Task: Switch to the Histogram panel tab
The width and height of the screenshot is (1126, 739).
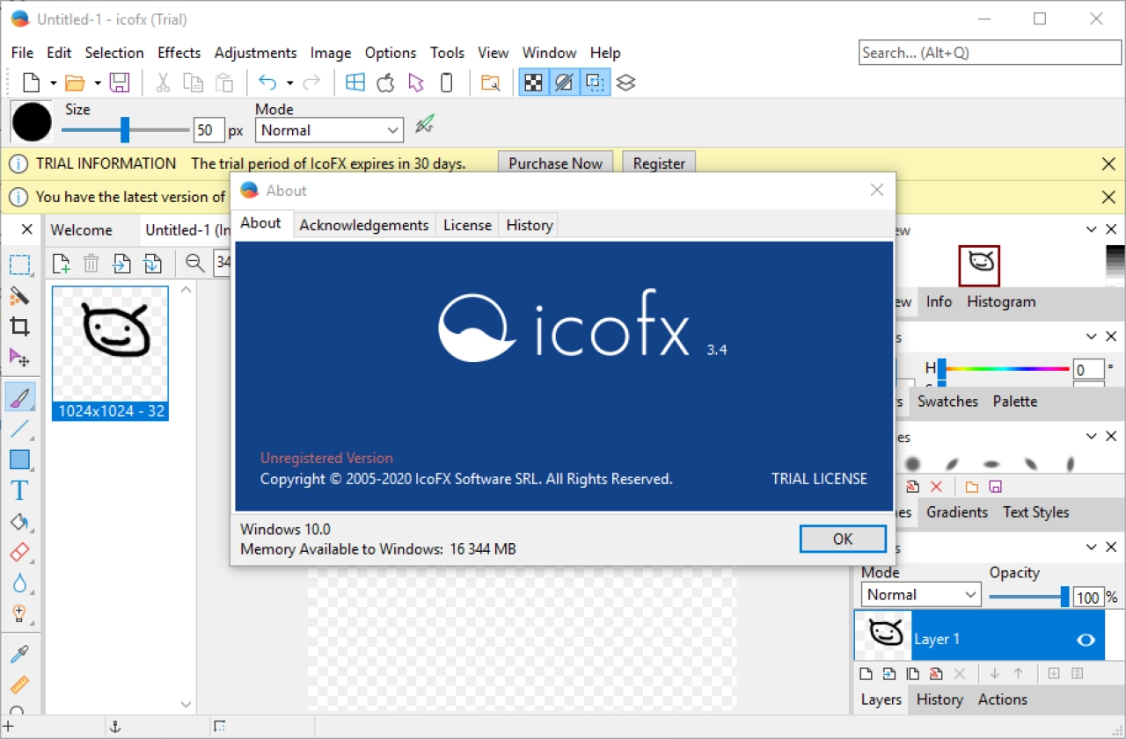Action: 1001,301
